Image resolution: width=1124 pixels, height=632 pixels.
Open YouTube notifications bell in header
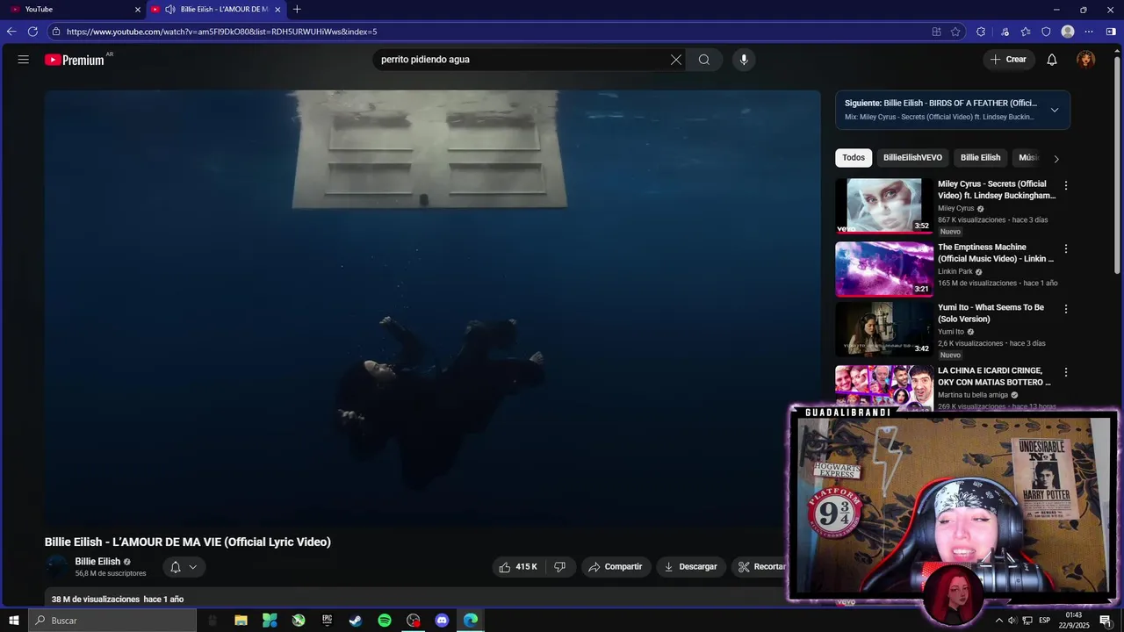(1052, 60)
